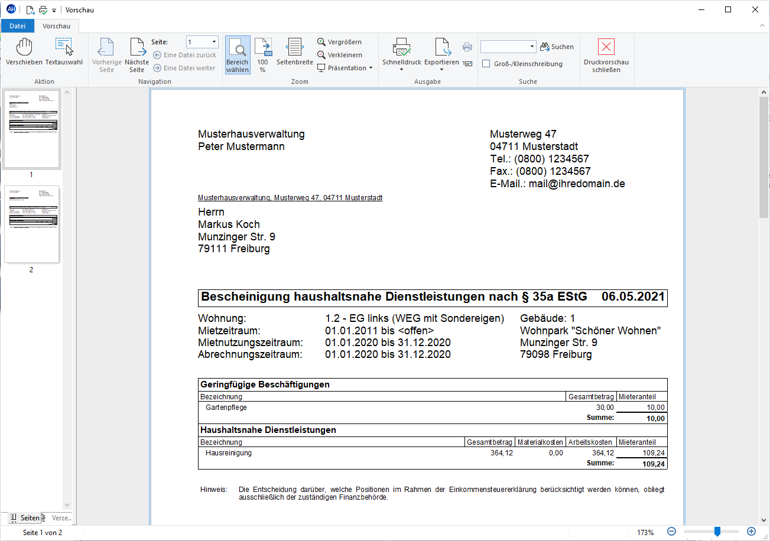Click the quick access print icon
Screen dimensions: 770x541
pos(43,9)
